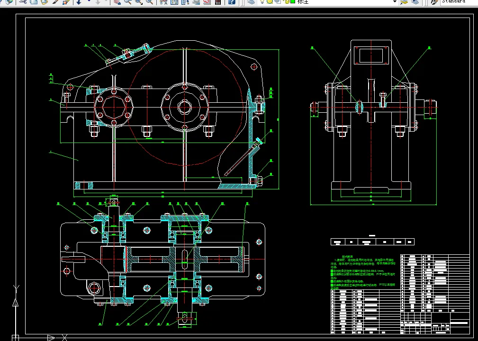478x341 pixels.
Task: Click the Undo arrow button
Action: tap(78, 2)
